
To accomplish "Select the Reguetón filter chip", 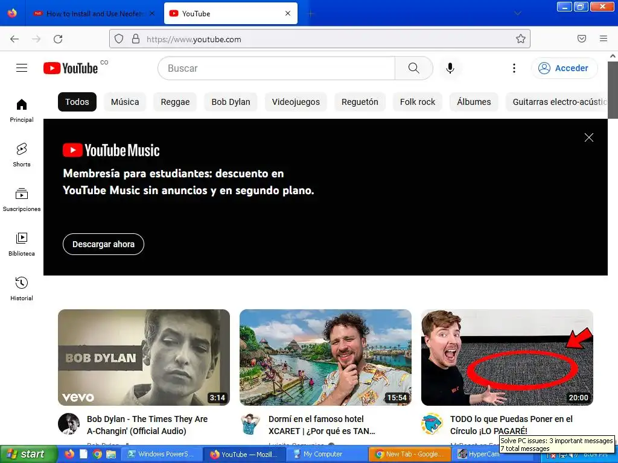I will pos(360,102).
